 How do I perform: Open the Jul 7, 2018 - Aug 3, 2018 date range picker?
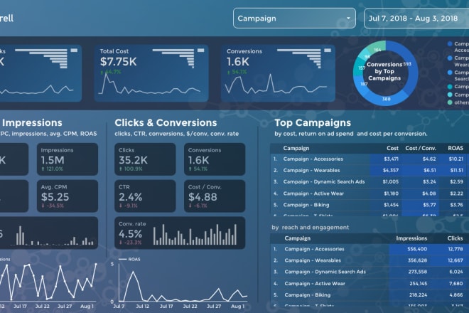pos(416,18)
